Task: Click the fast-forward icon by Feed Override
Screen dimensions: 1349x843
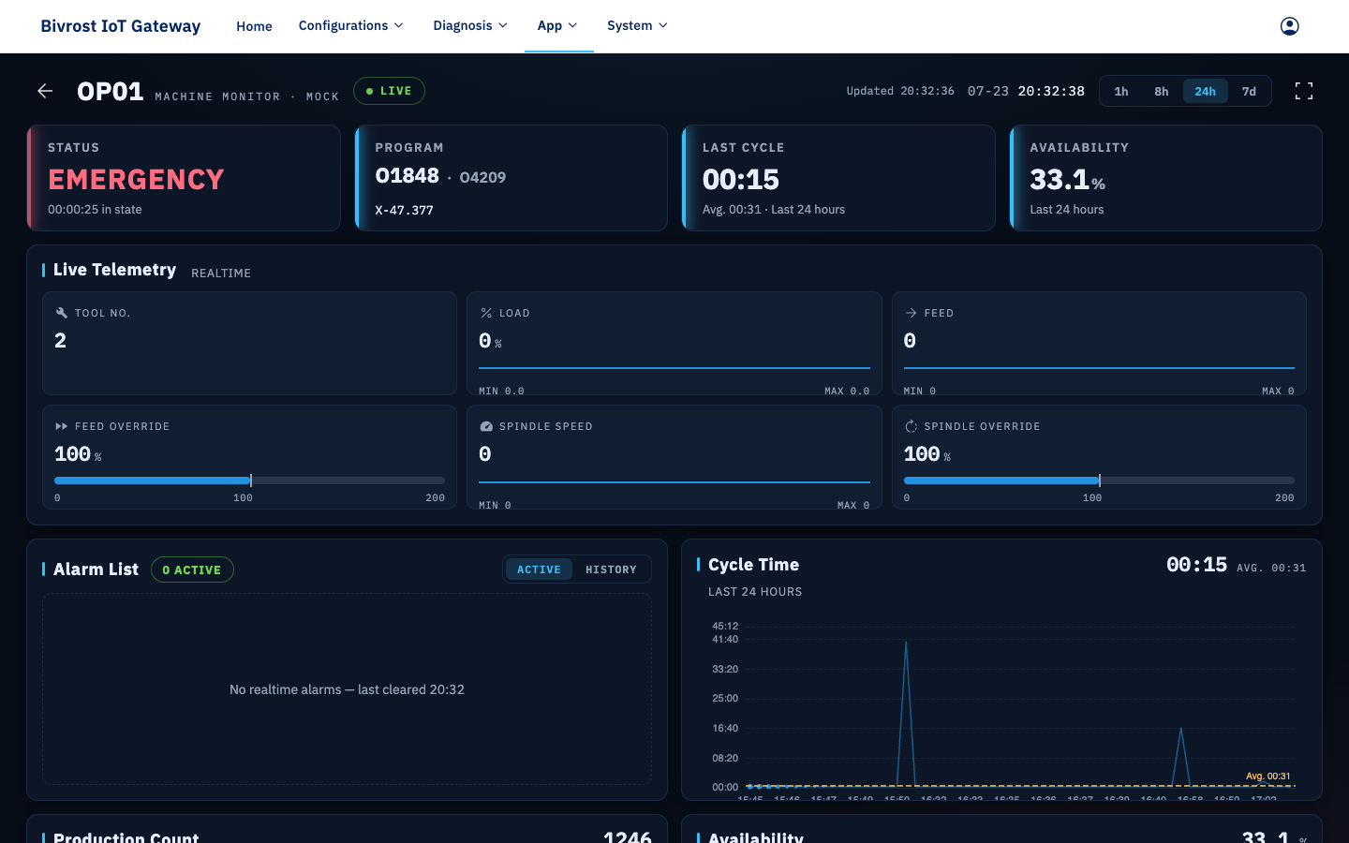Action: point(62,426)
